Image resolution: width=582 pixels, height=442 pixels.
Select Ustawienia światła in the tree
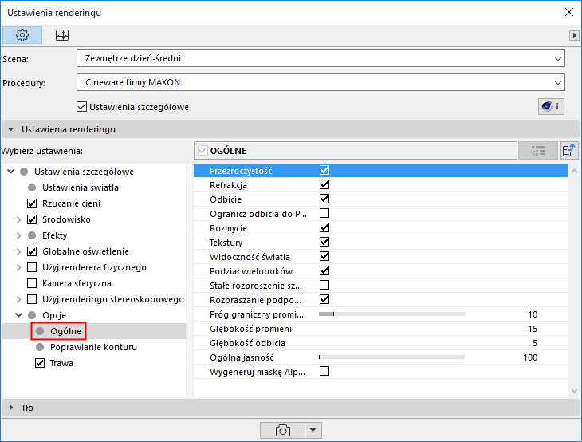pyautogui.click(x=81, y=187)
